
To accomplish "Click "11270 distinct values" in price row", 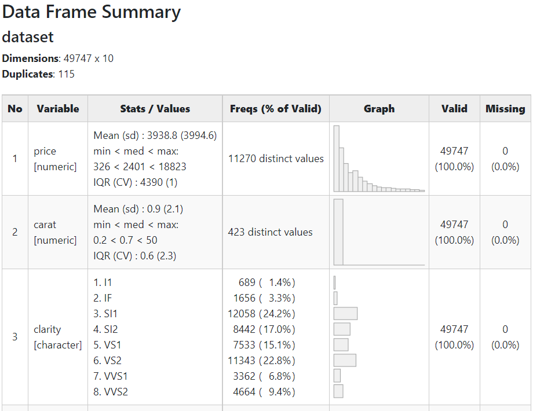I will point(276,159).
